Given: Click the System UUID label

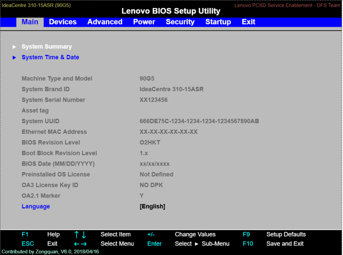Looking at the screenshot, I should pos(40,121).
